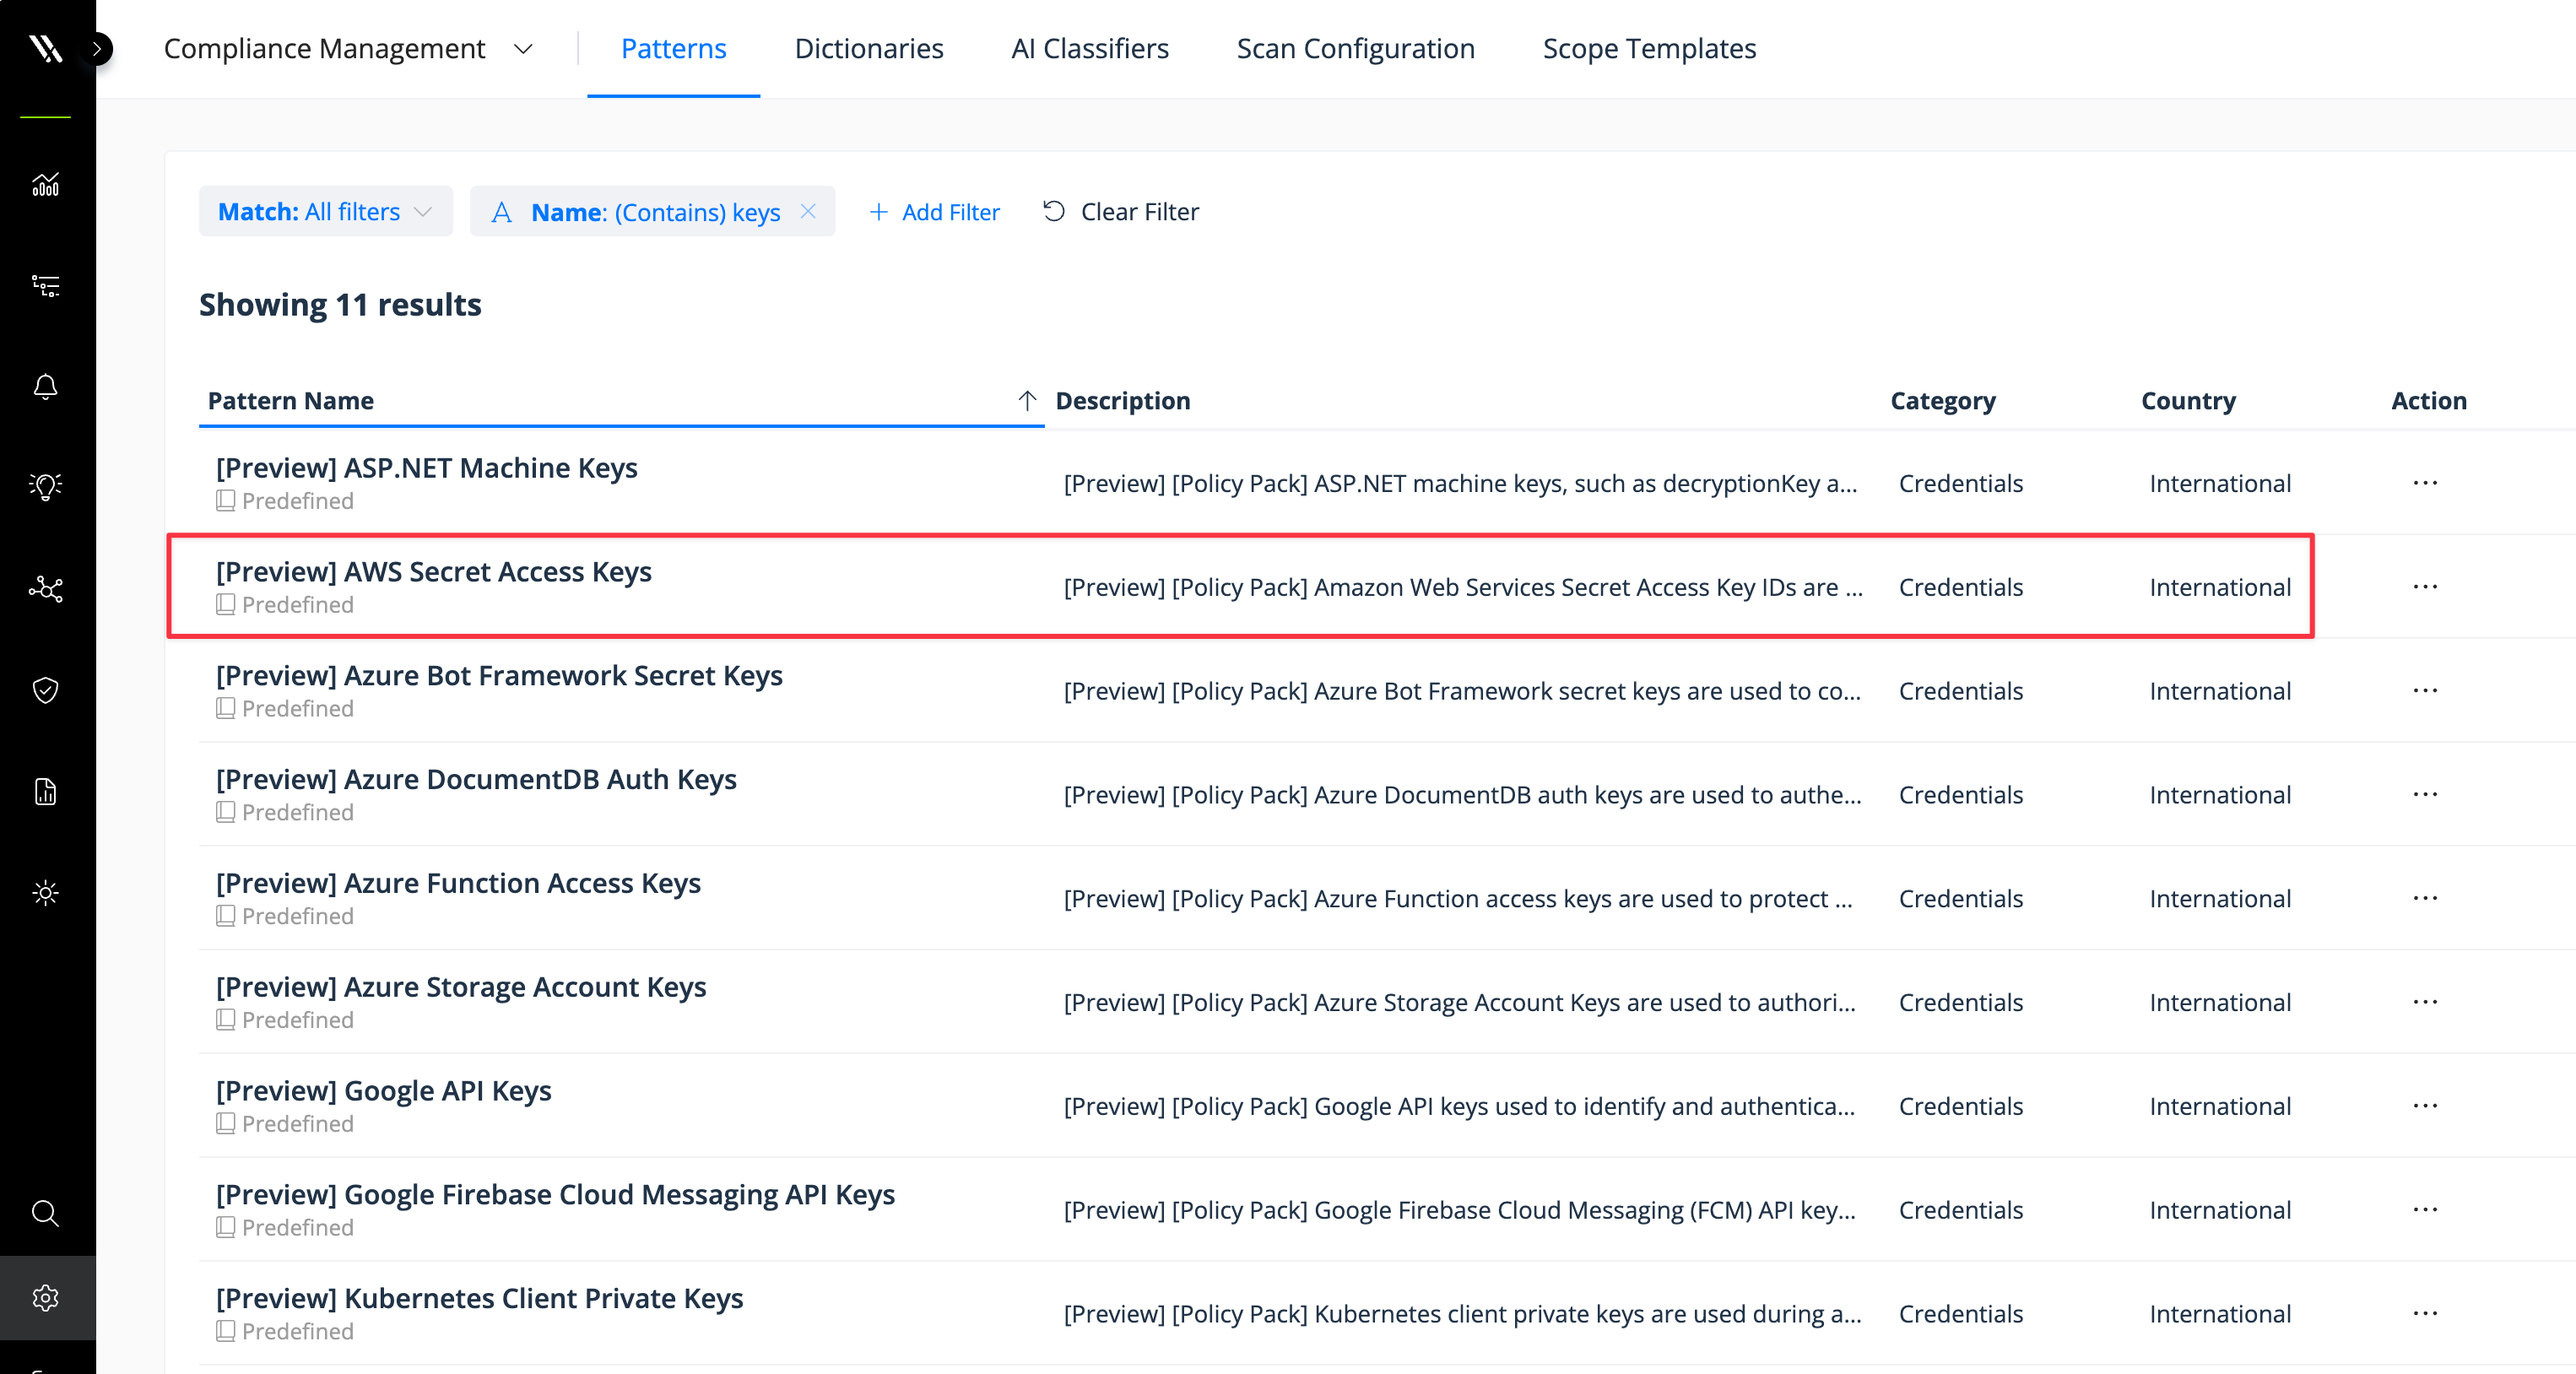Screen dimensions: 2576x1374
Task: Switch to the Dictionaries tab
Action: (868, 48)
